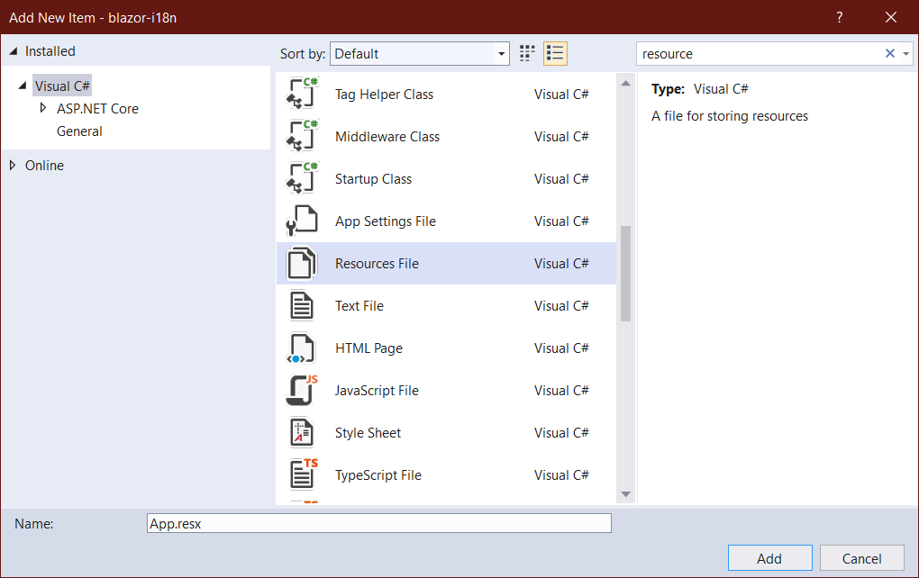Click the Middleware Class icon
Viewport: 919px width, 578px height.
(302, 137)
